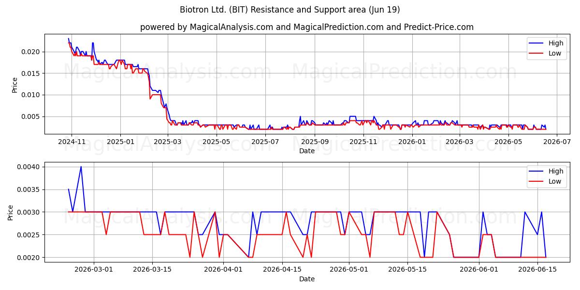Click the '2024-11' x-axis label on top chart

(72, 142)
